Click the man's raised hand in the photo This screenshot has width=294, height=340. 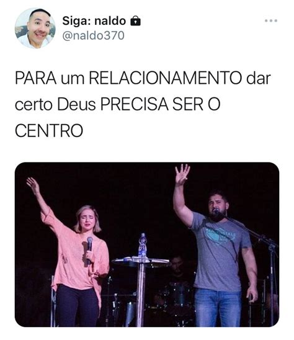tap(182, 174)
